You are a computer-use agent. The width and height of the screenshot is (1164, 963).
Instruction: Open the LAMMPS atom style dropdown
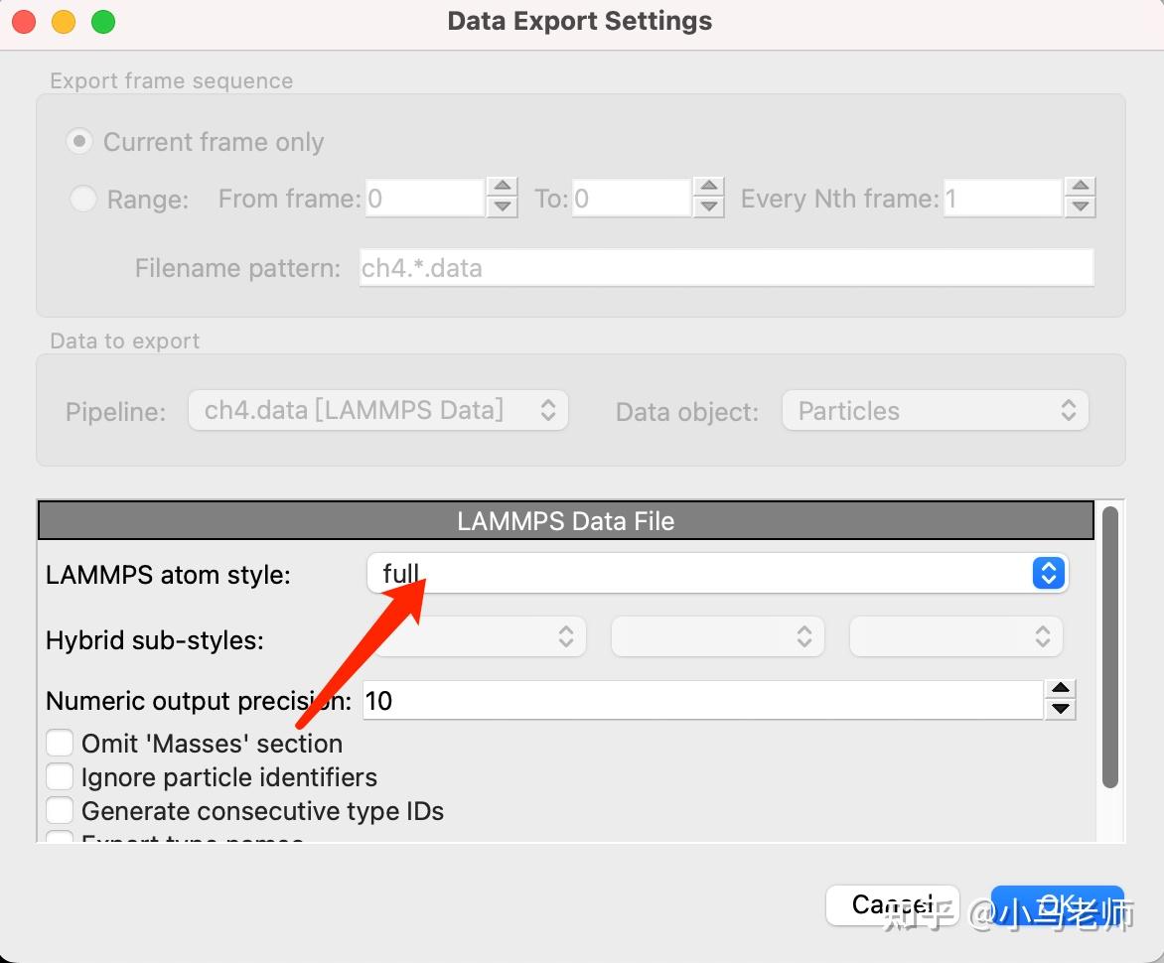[x=716, y=573]
